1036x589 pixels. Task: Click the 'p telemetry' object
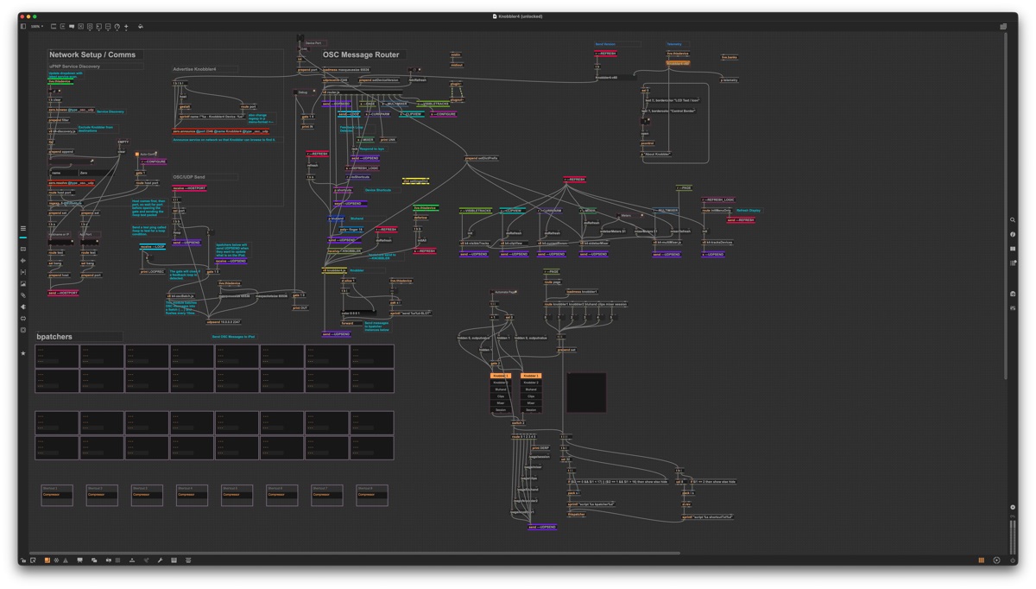click(730, 79)
